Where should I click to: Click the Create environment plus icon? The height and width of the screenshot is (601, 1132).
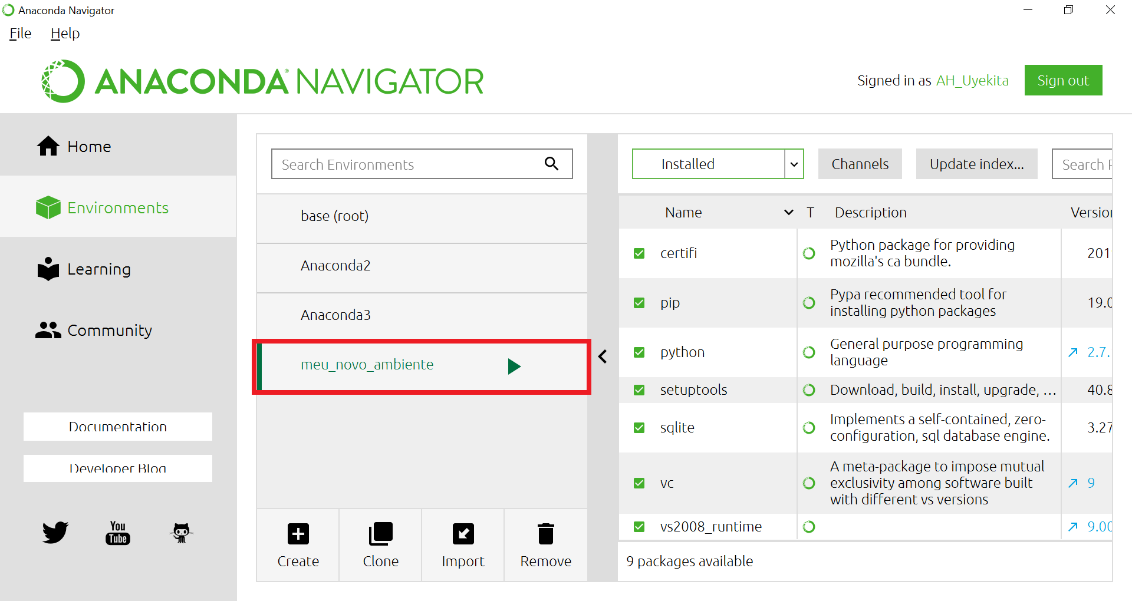298,534
